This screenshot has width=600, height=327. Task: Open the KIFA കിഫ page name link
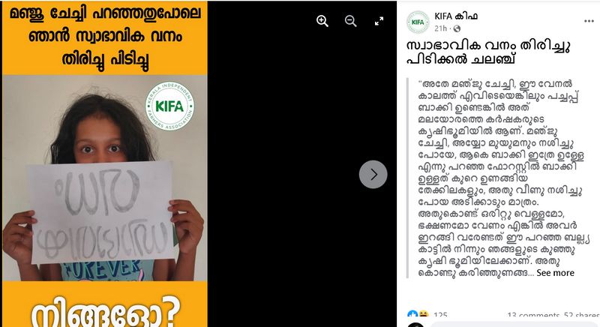[456, 16]
